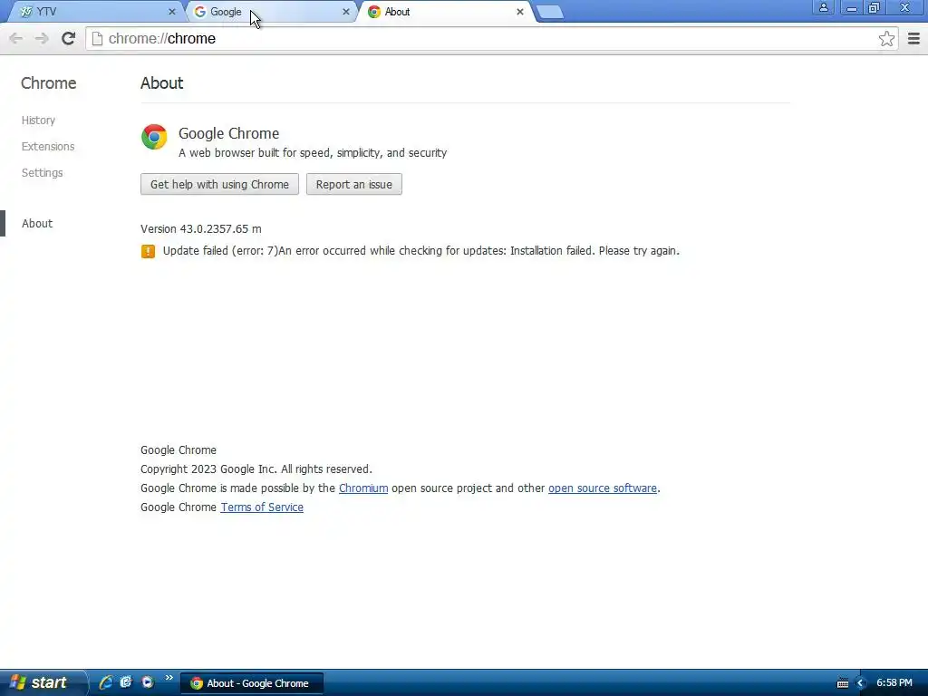Screen dimensions: 928x696
Task: Open Settings in the sidebar
Action: 42,173
